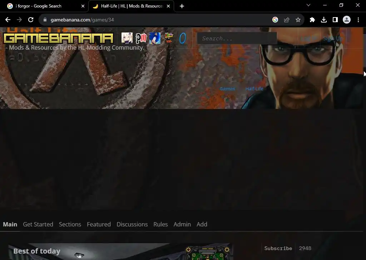366x260 pixels.
Task: Close the Half-Life GameBanana tab
Action: [168, 6]
